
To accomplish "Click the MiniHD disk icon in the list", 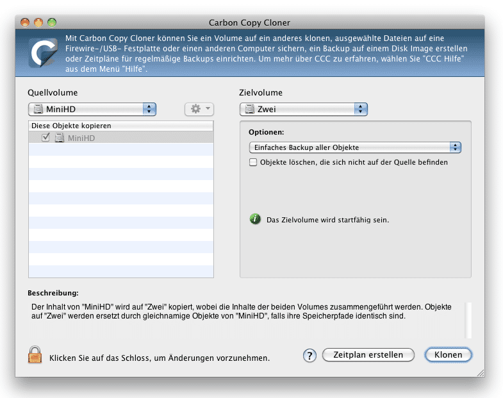I will click(60, 138).
